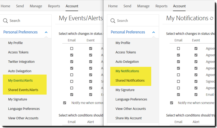The width and height of the screenshot is (217, 128).
Task: Open Share My Account option
Action: (x=129, y=118)
